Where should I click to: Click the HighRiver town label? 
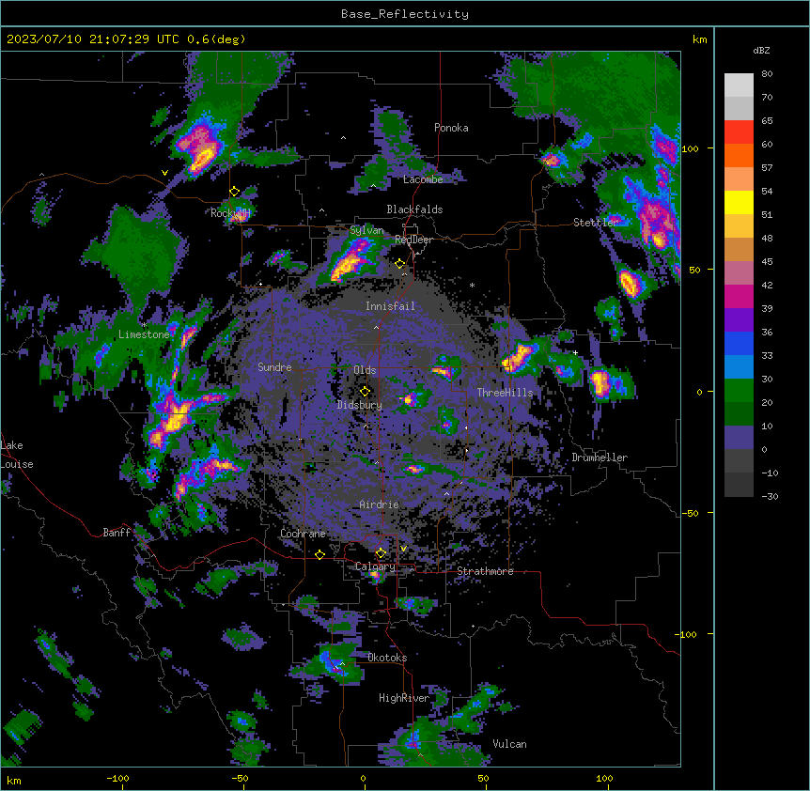[404, 698]
